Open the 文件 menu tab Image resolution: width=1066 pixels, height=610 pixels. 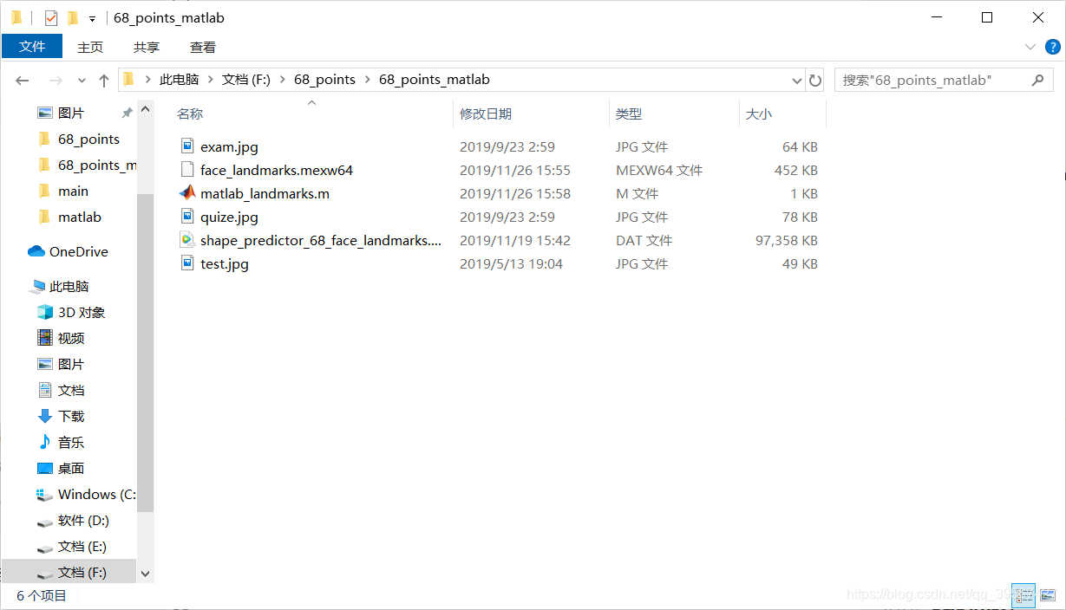pos(32,47)
